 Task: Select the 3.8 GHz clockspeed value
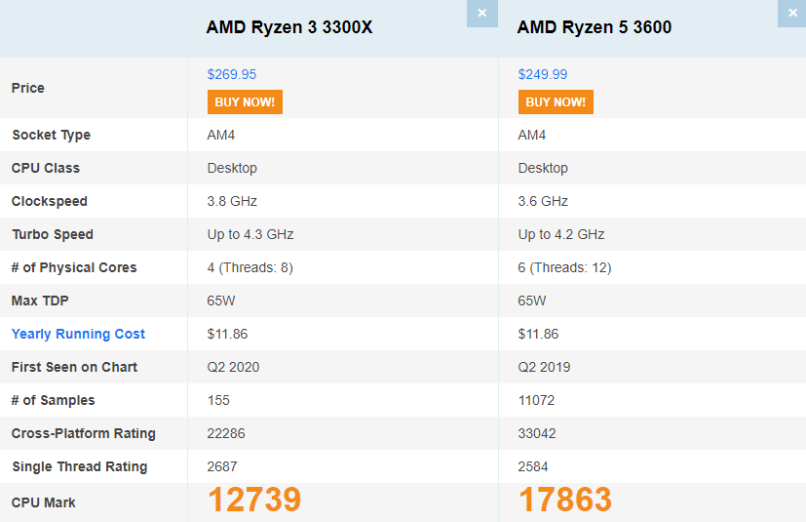tap(232, 201)
